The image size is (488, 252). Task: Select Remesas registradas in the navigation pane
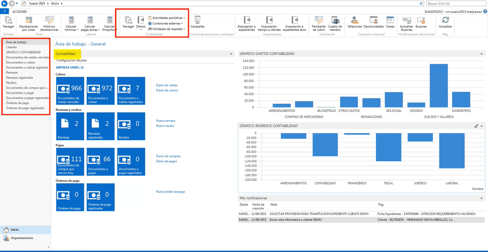pos(20,78)
